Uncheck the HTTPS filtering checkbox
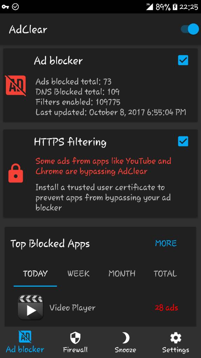The height and width of the screenshot is (358, 201). (183, 141)
